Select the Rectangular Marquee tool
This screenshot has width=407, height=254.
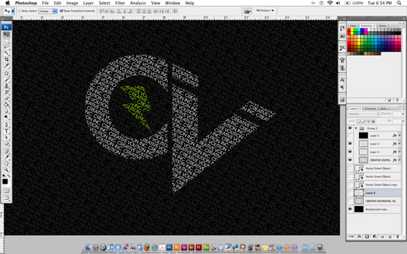click(x=7, y=41)
